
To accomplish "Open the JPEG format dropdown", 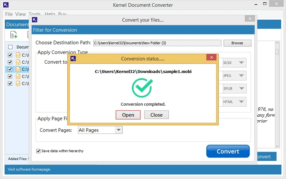I will (241, 76).
